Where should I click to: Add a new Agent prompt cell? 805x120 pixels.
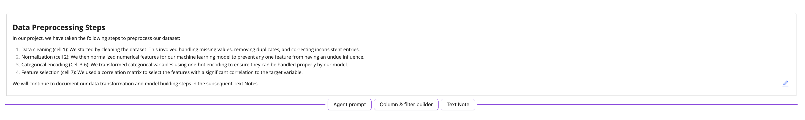(x=349, y=104)
